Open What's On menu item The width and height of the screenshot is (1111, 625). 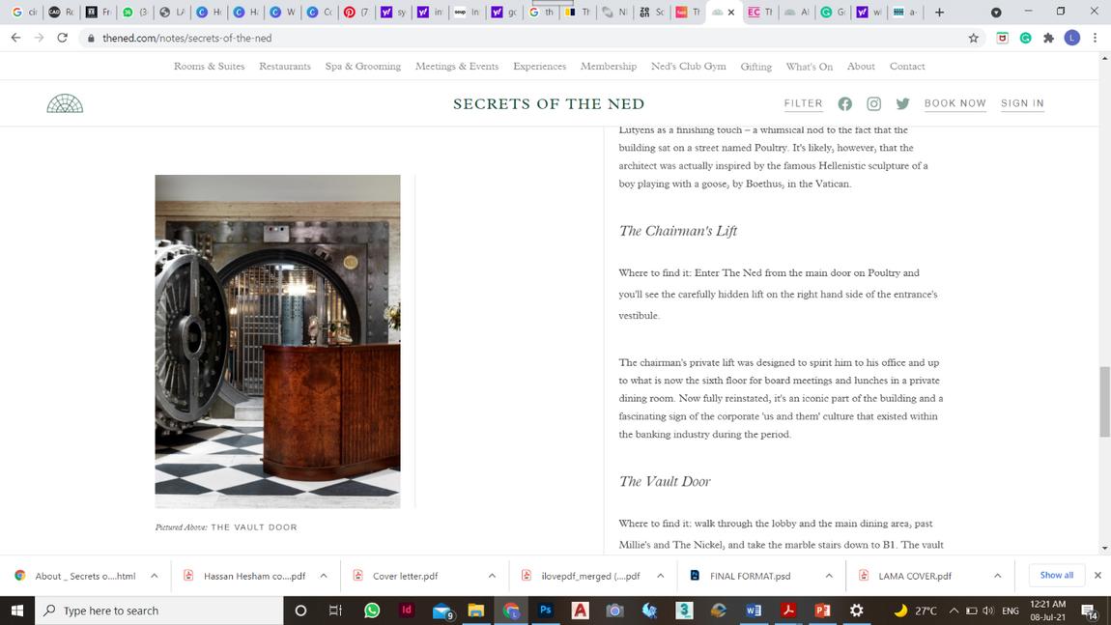[x=810, y=66]
